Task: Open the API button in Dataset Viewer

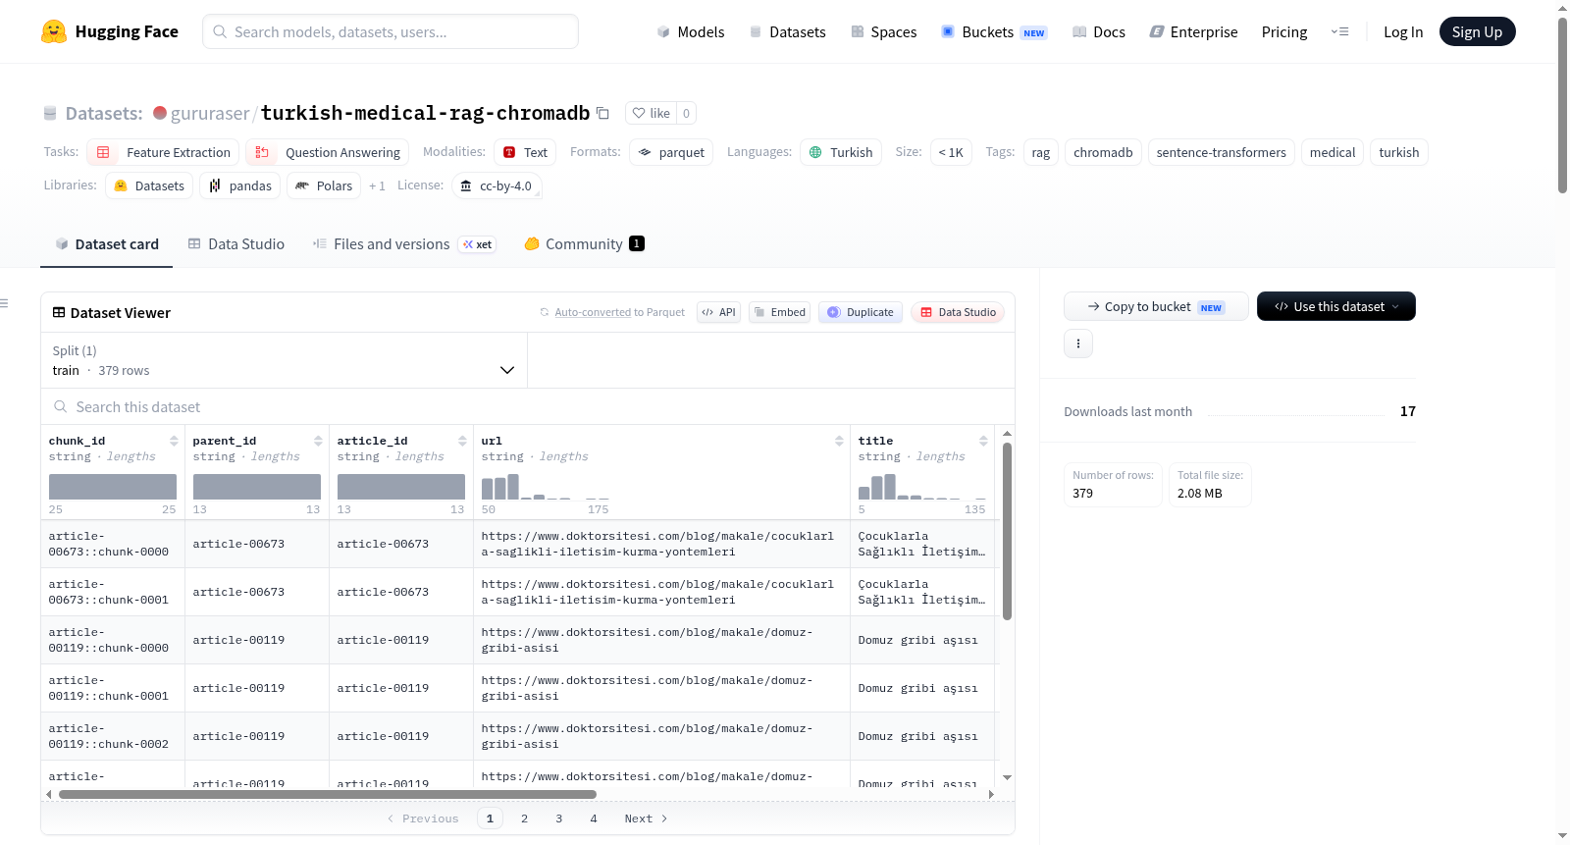Action: pyautogui.click(x=718, y=312)
